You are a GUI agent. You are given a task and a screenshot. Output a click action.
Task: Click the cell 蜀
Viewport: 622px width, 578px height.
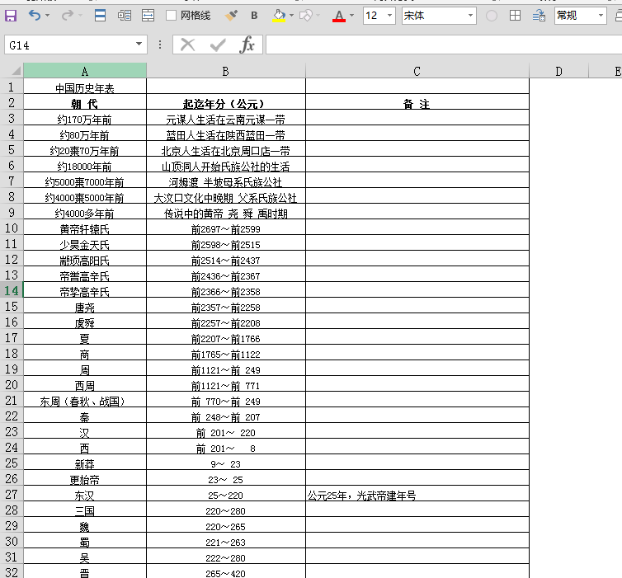[85, 541]
